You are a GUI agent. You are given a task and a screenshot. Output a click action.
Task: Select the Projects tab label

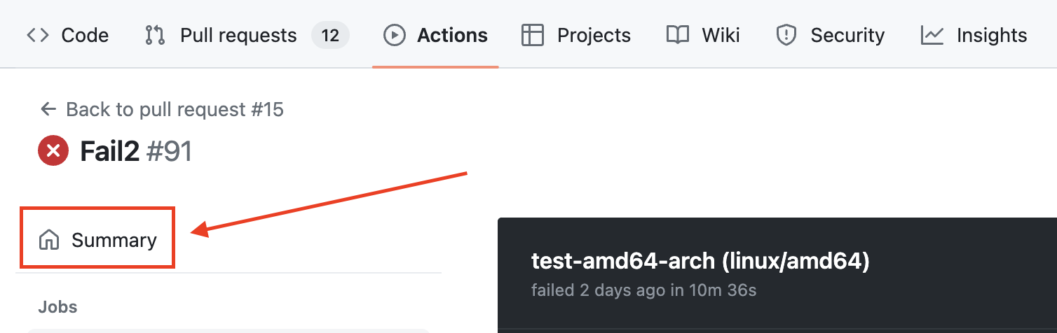pyautogui.click(x=594, y=35)
